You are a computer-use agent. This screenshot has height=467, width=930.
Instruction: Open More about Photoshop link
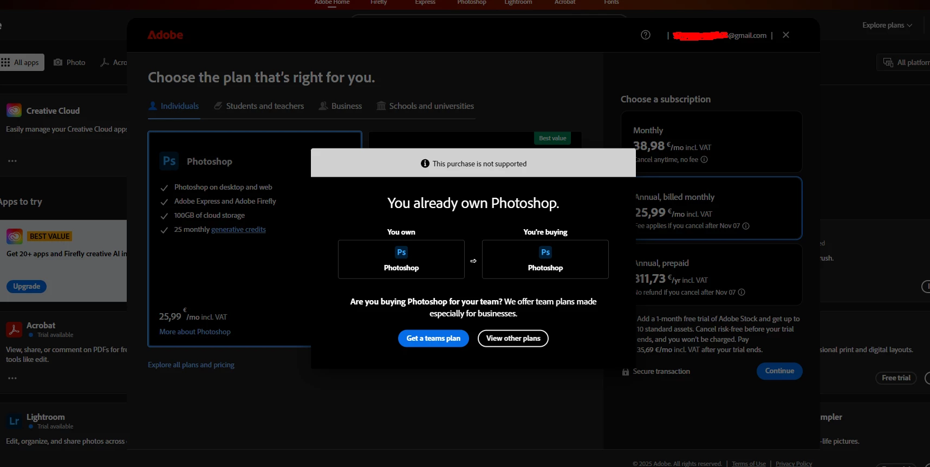click(195, 332)
